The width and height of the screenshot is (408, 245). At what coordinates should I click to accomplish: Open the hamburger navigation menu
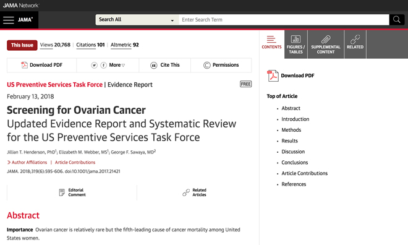[8, 20]
